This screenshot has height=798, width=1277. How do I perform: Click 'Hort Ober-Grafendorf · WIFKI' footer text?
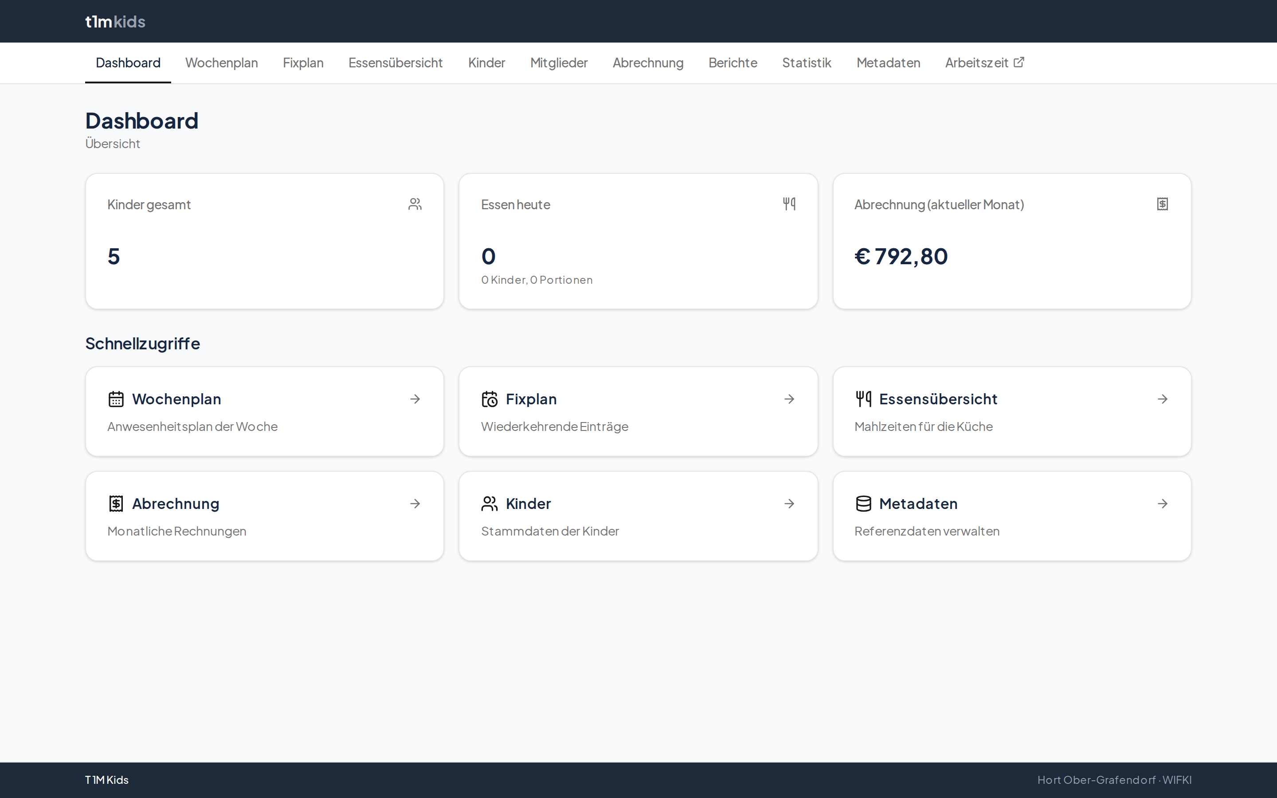point(1114,779)
